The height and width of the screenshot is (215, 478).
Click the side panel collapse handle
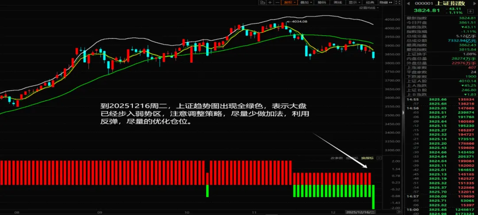[x=403, y=113]
